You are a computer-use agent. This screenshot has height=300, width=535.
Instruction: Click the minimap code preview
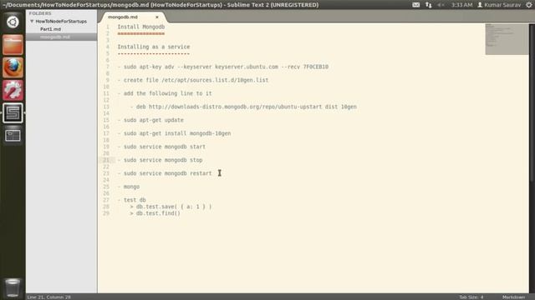(507, 39)
